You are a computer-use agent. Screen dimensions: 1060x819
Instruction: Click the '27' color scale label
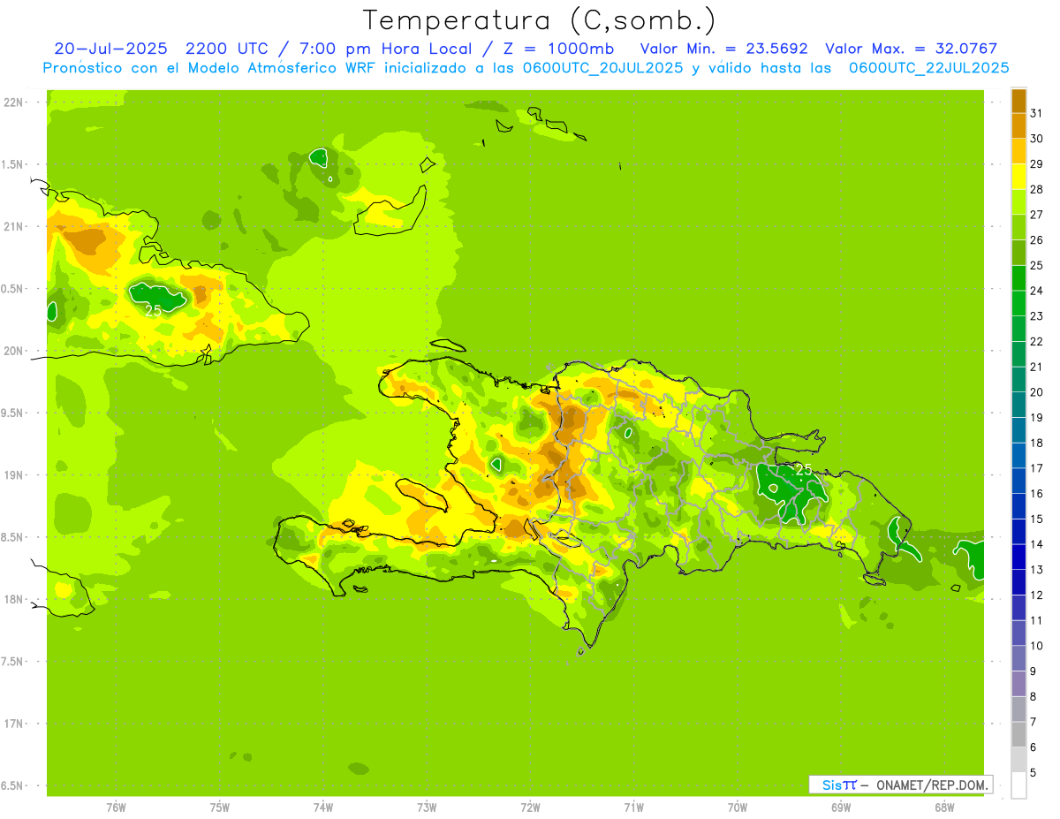point(1036,215)
